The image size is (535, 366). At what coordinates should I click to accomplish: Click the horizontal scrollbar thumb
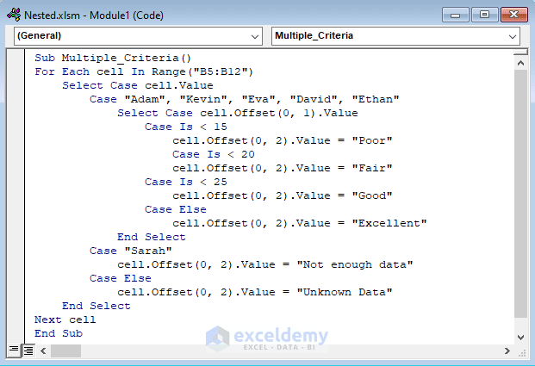[65, 350]
